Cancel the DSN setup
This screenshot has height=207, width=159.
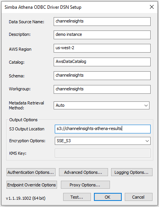[138, 197]
